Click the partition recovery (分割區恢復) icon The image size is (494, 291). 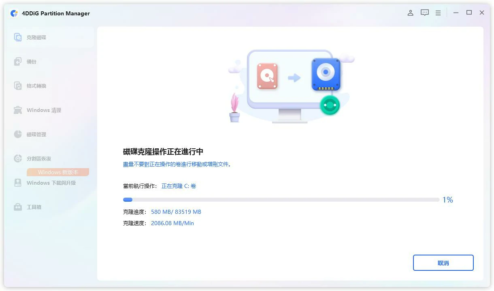tap(18, 158)
